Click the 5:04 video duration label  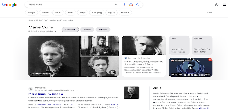207,74
